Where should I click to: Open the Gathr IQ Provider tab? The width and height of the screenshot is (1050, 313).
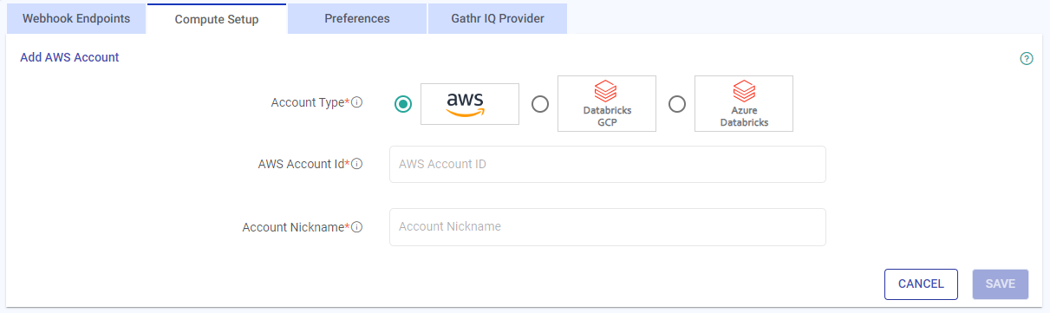tap(498, 18)
